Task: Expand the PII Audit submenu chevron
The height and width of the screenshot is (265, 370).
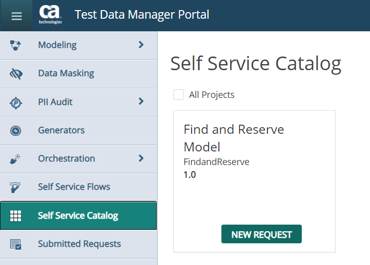Action: tap(141, 101)
